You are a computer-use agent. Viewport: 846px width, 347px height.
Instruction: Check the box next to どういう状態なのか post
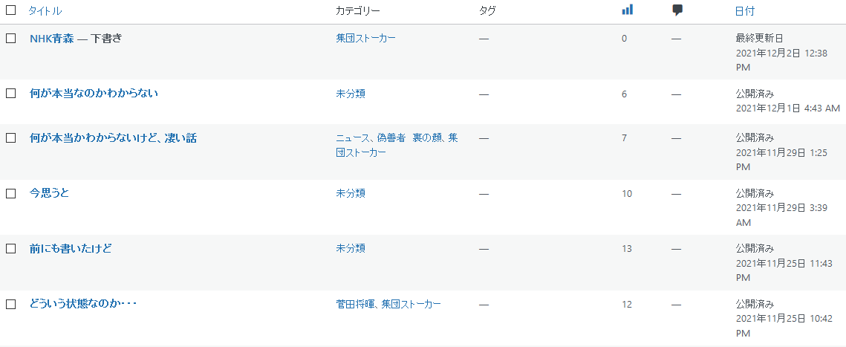(11, 304)
